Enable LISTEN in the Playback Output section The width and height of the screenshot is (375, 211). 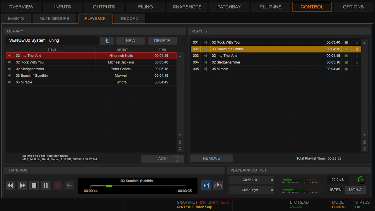[x=334, y=190]
